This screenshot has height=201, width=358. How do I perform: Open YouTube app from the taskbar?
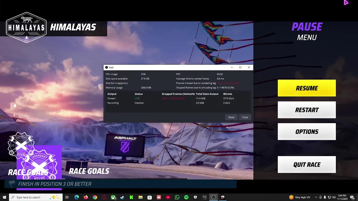click(168, 197)
